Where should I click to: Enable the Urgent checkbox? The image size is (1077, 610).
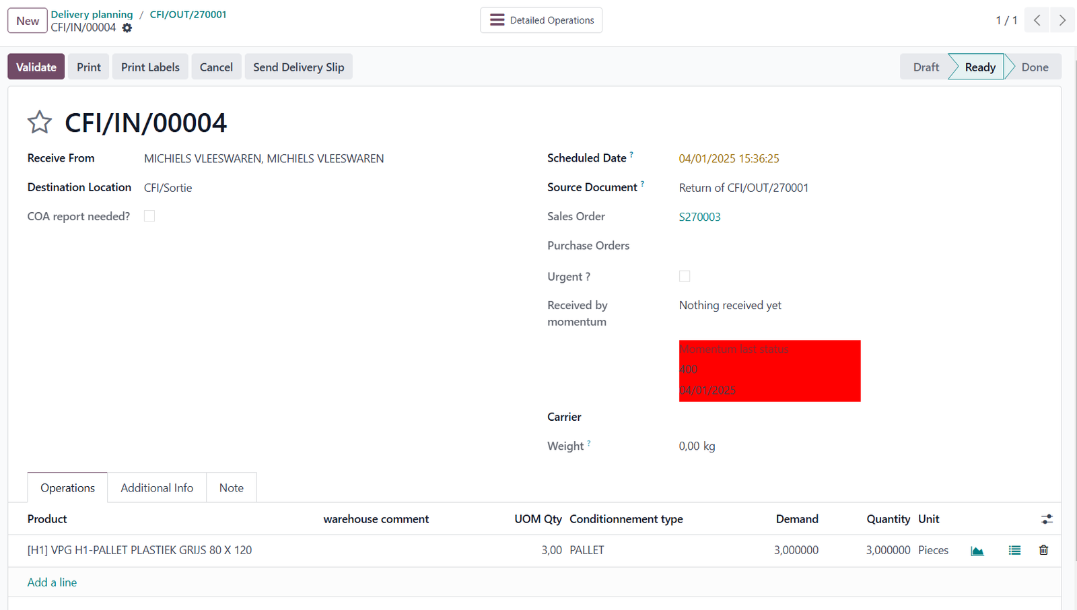tap(685, 277)
